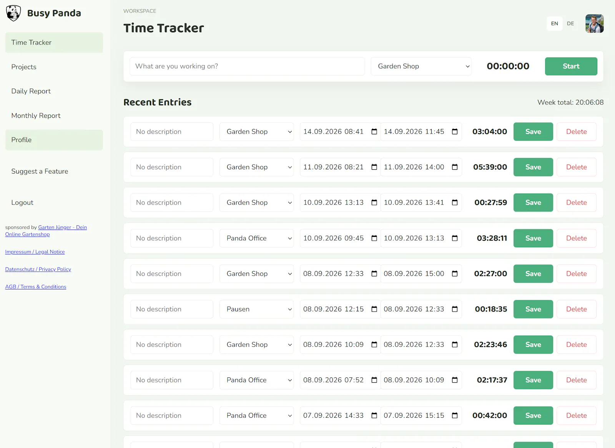This screenshot has width=615, height=448.
Task: Delete the 02:17:37 entry
Action: point(576,380)
